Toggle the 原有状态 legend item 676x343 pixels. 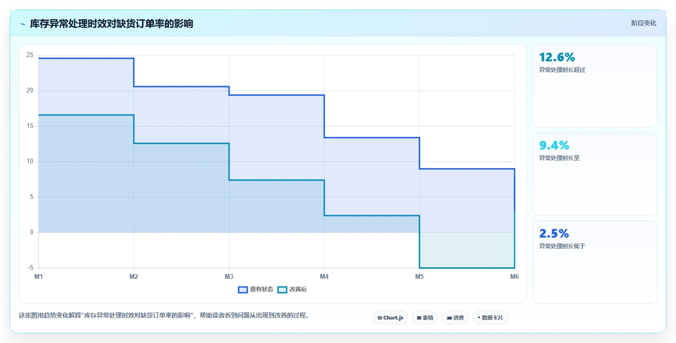click(x=256, y=289)
